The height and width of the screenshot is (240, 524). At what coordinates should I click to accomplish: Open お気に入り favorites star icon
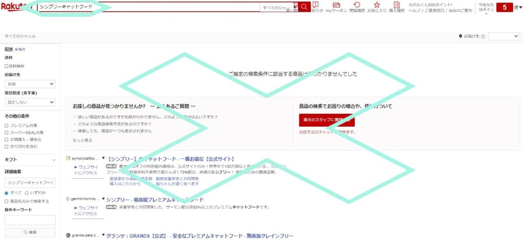point(377,7)
